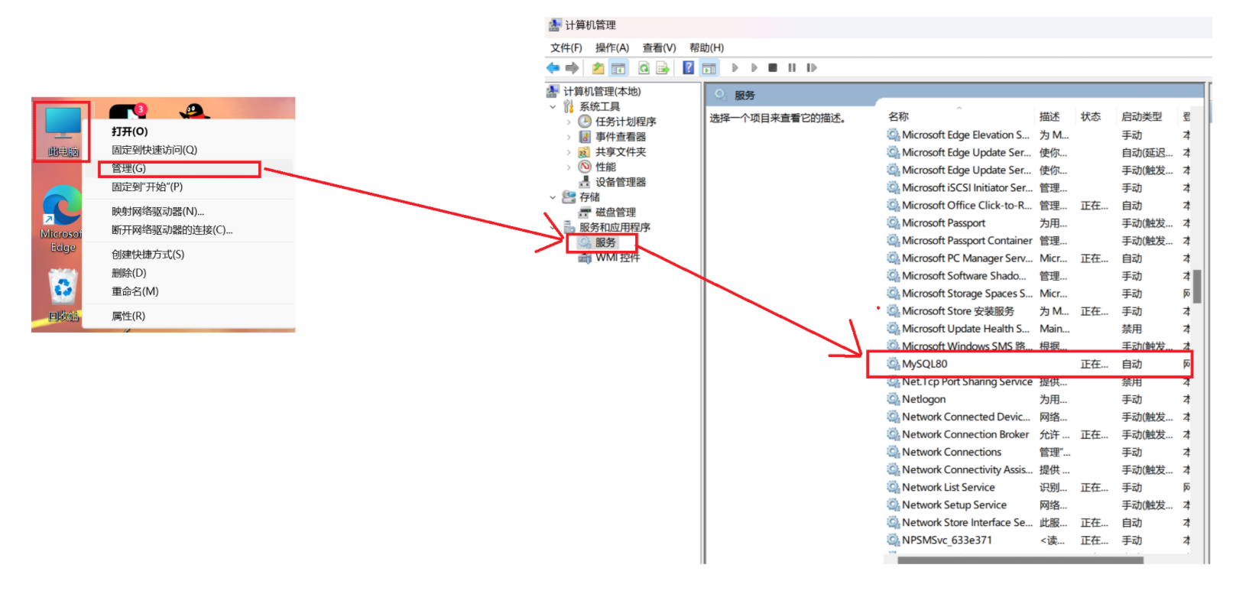
Task: Click the Stop service square icon
Action: [x=773, y=68]
